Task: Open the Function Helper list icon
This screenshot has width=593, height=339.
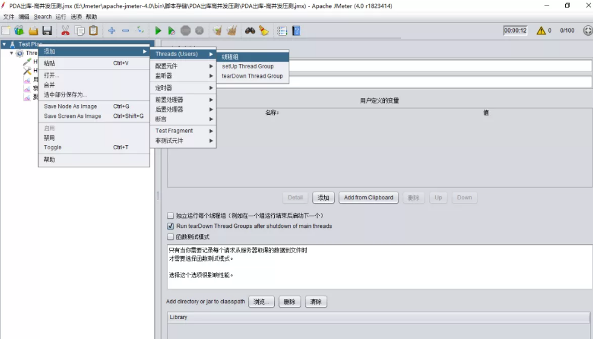Action: click(282, 31)
